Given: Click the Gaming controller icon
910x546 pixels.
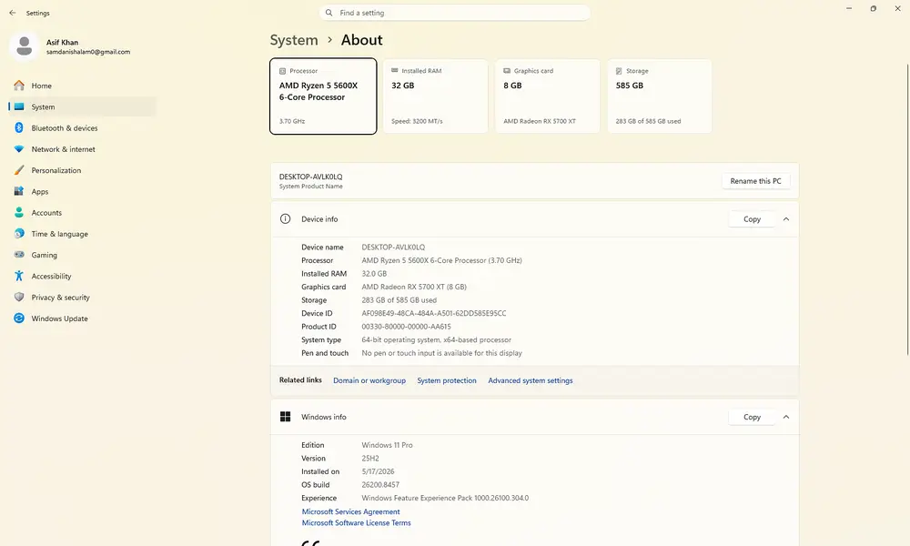Looking at the screenshot, I should (19, 255).
